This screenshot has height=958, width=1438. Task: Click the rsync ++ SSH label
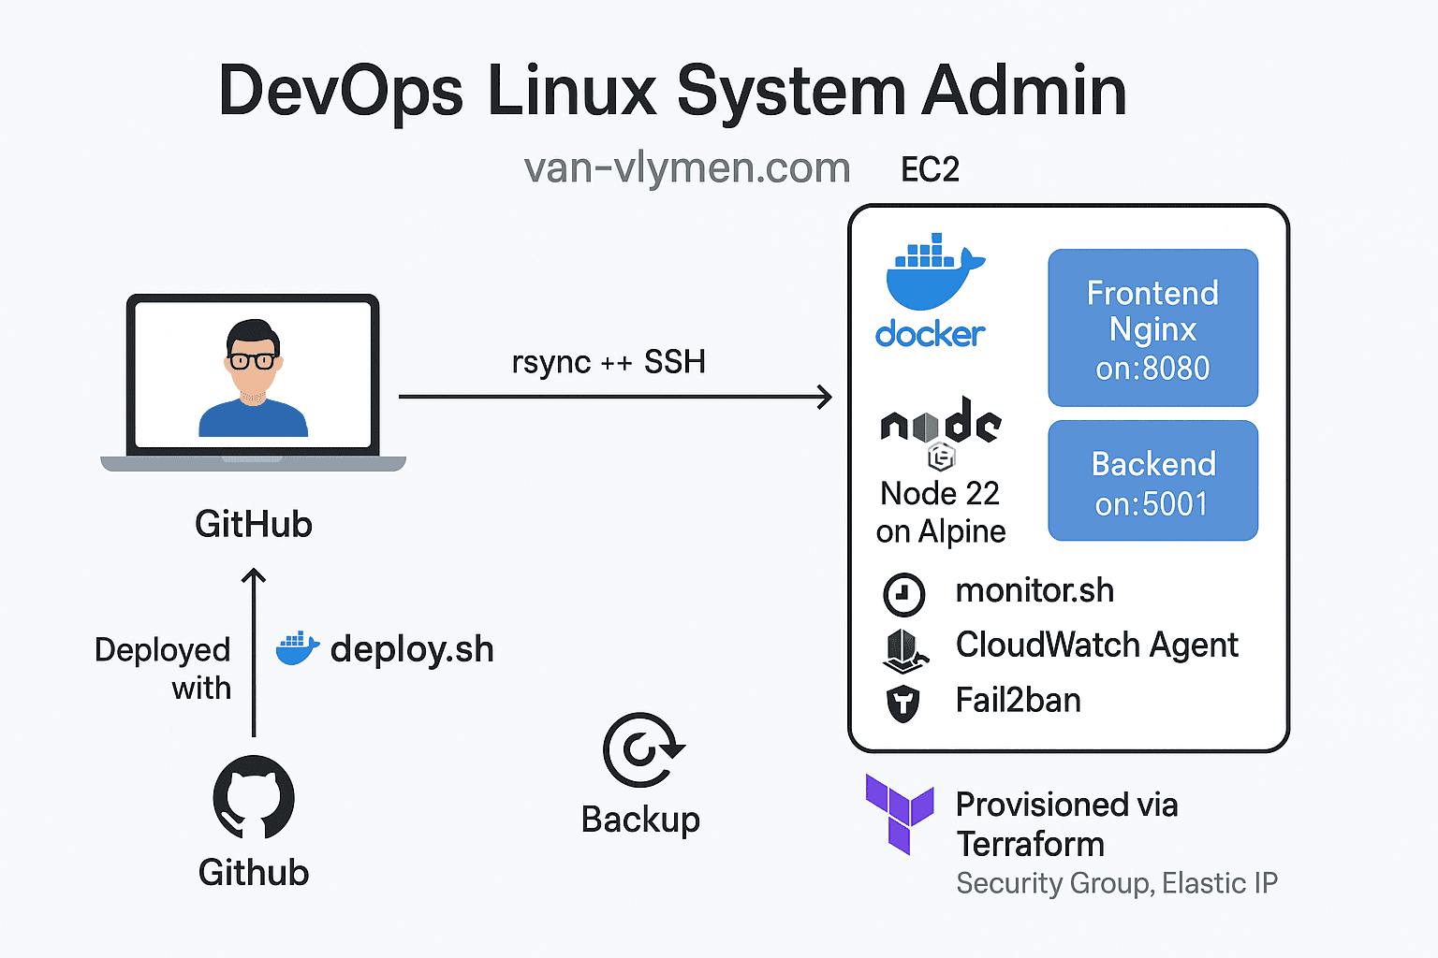coord(609,362)
